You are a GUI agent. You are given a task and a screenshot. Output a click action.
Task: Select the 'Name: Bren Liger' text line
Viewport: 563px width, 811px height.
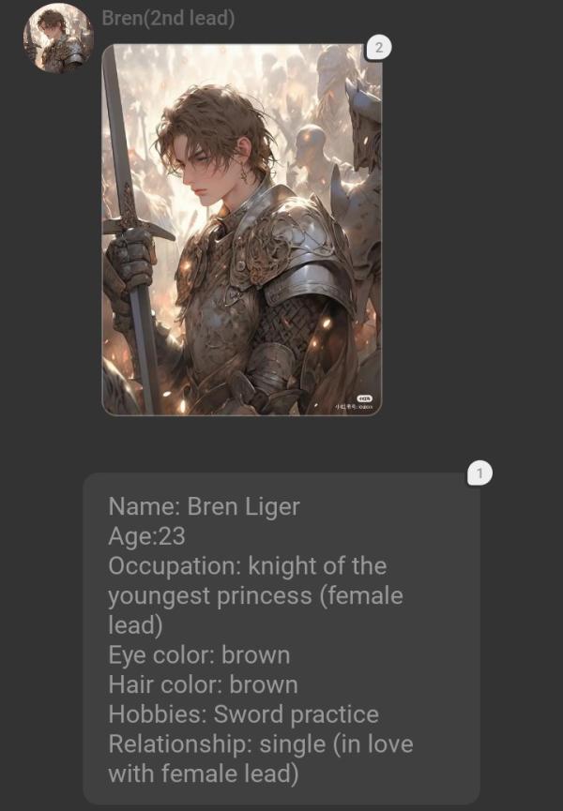click(x=204, y=506)
